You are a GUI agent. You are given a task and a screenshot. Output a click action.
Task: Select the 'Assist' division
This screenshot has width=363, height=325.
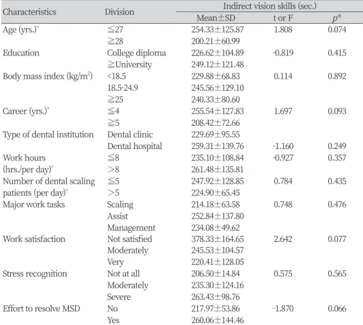[x=117, y=216]
